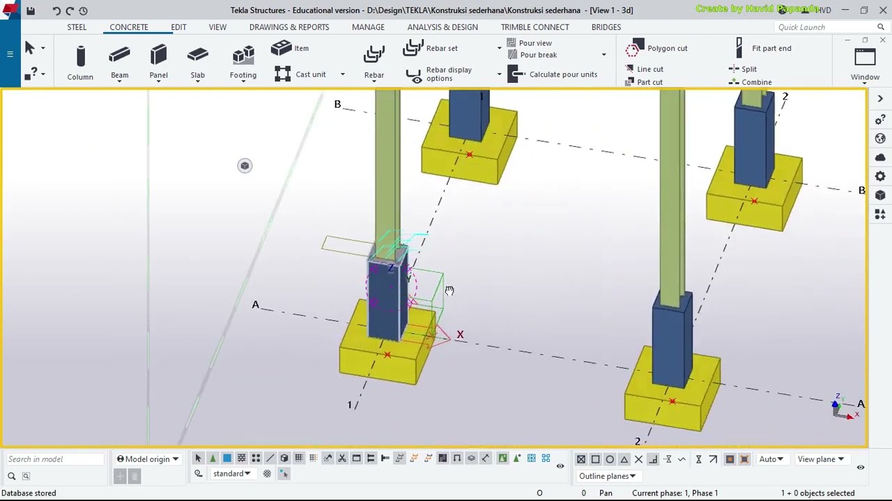Toggle the select all arrow switch
The width and height of the screenshot is (892, 501).
pyautogui.click(x=198, y=458)
